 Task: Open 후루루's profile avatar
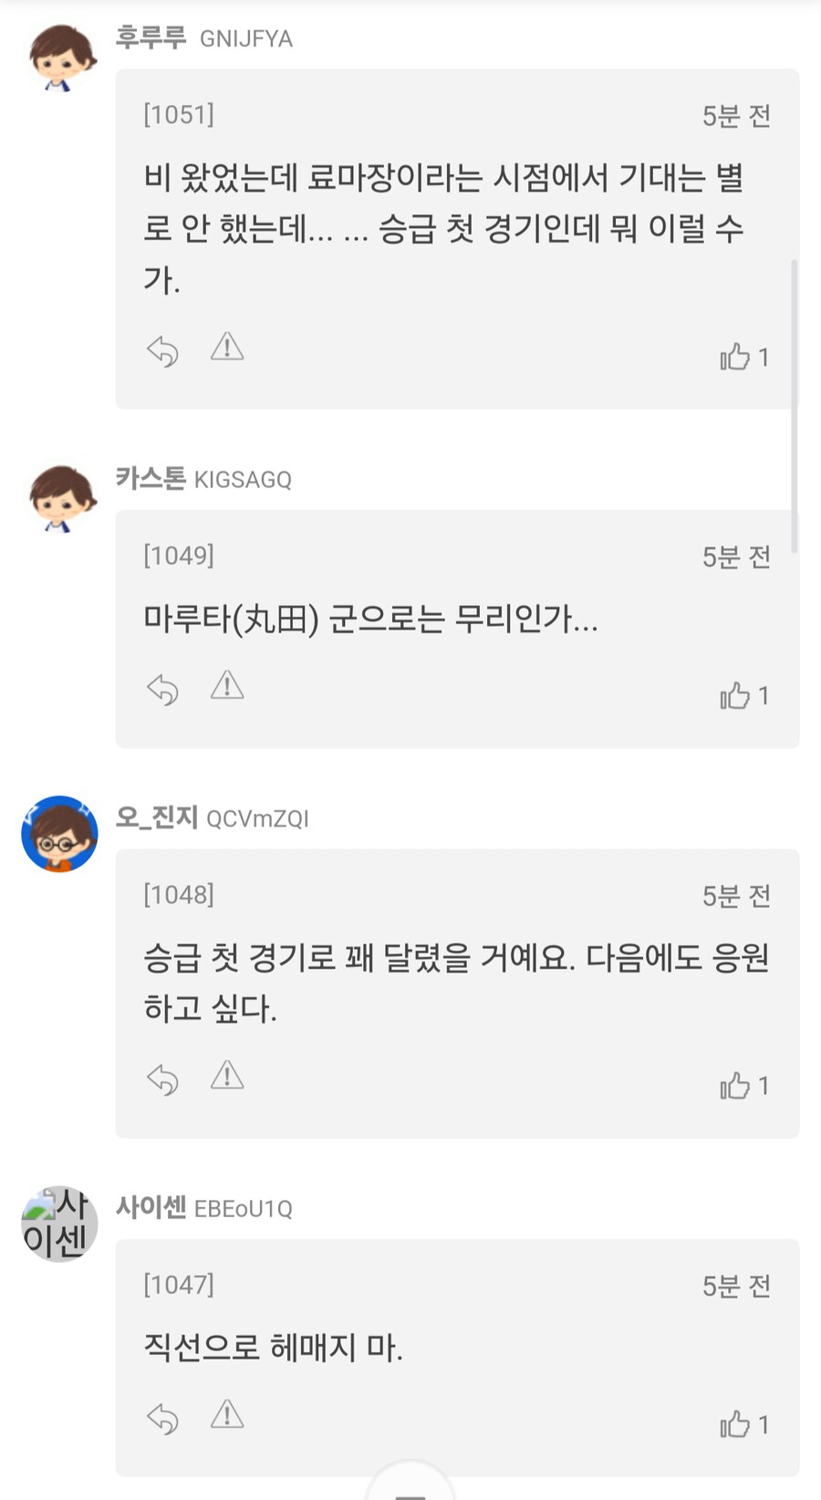coord(60,57)
